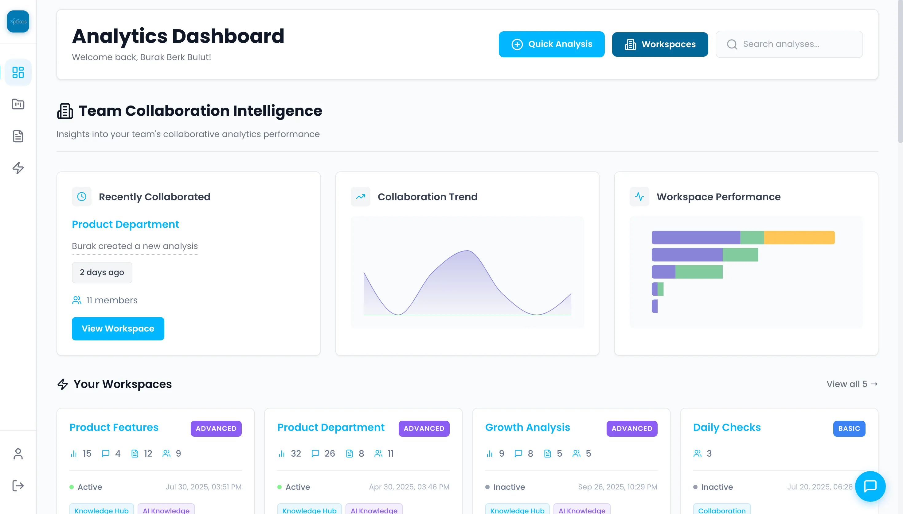Open the folder chart sidebar icon
903x514 pixels.
(x=18, y=104)
